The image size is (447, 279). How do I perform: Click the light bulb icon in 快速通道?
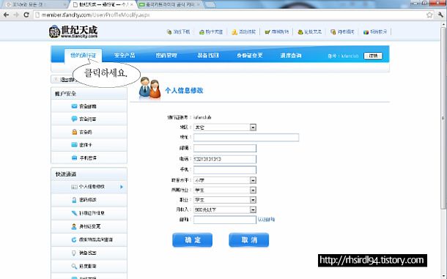click(x=74, y=253)
